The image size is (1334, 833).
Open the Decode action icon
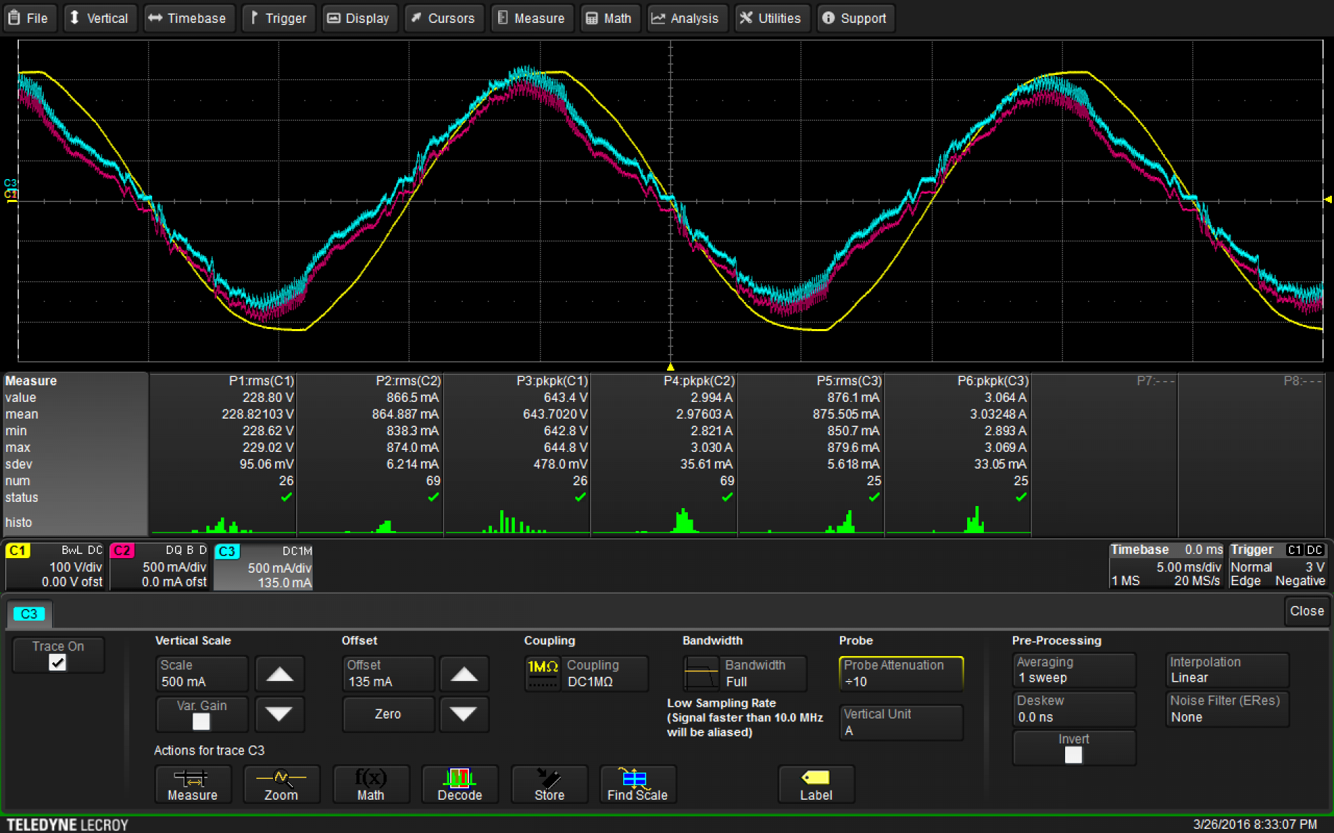[x=459, y=784]
